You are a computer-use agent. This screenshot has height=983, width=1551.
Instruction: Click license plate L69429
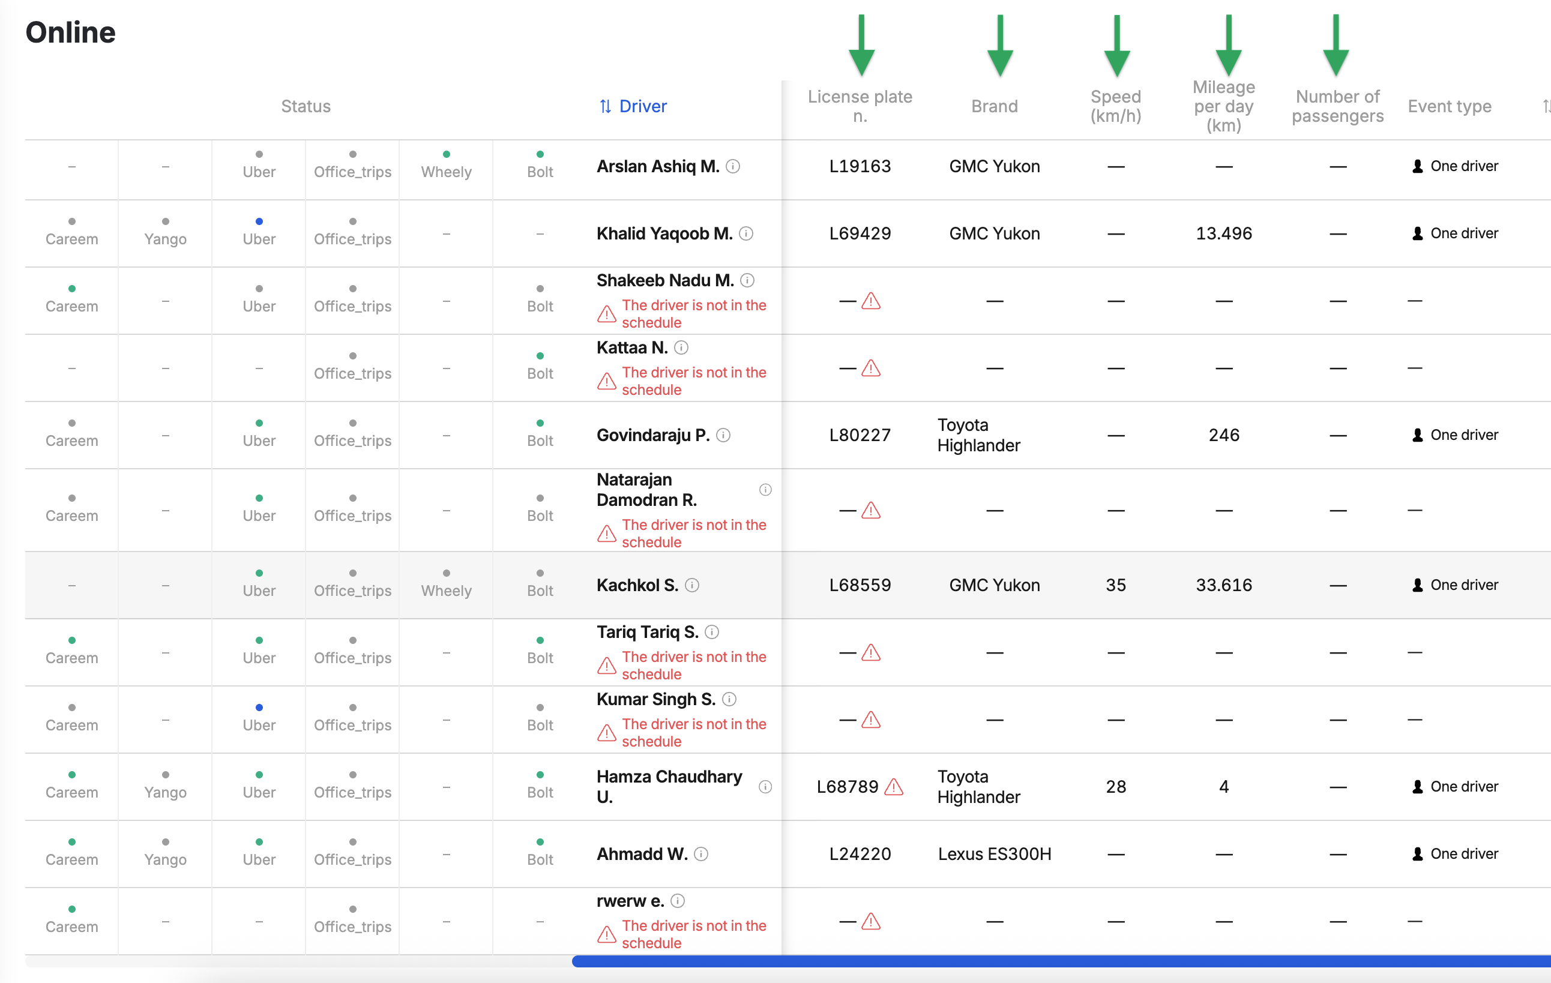click(860, 233)
